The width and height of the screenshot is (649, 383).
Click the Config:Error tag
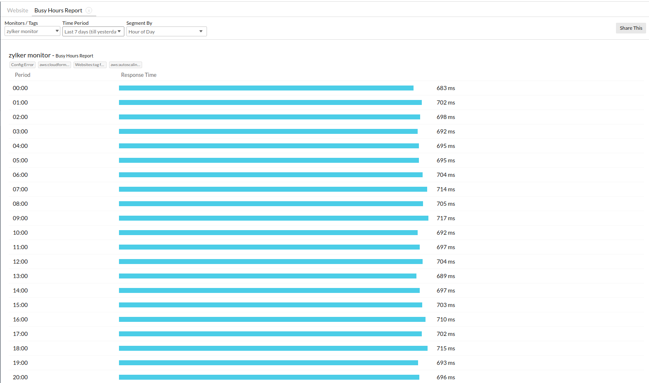22,65
